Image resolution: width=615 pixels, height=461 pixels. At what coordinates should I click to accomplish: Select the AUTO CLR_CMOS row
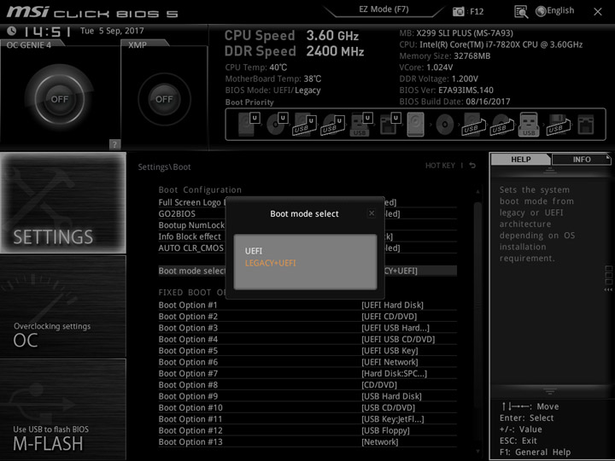coord(307,248)
